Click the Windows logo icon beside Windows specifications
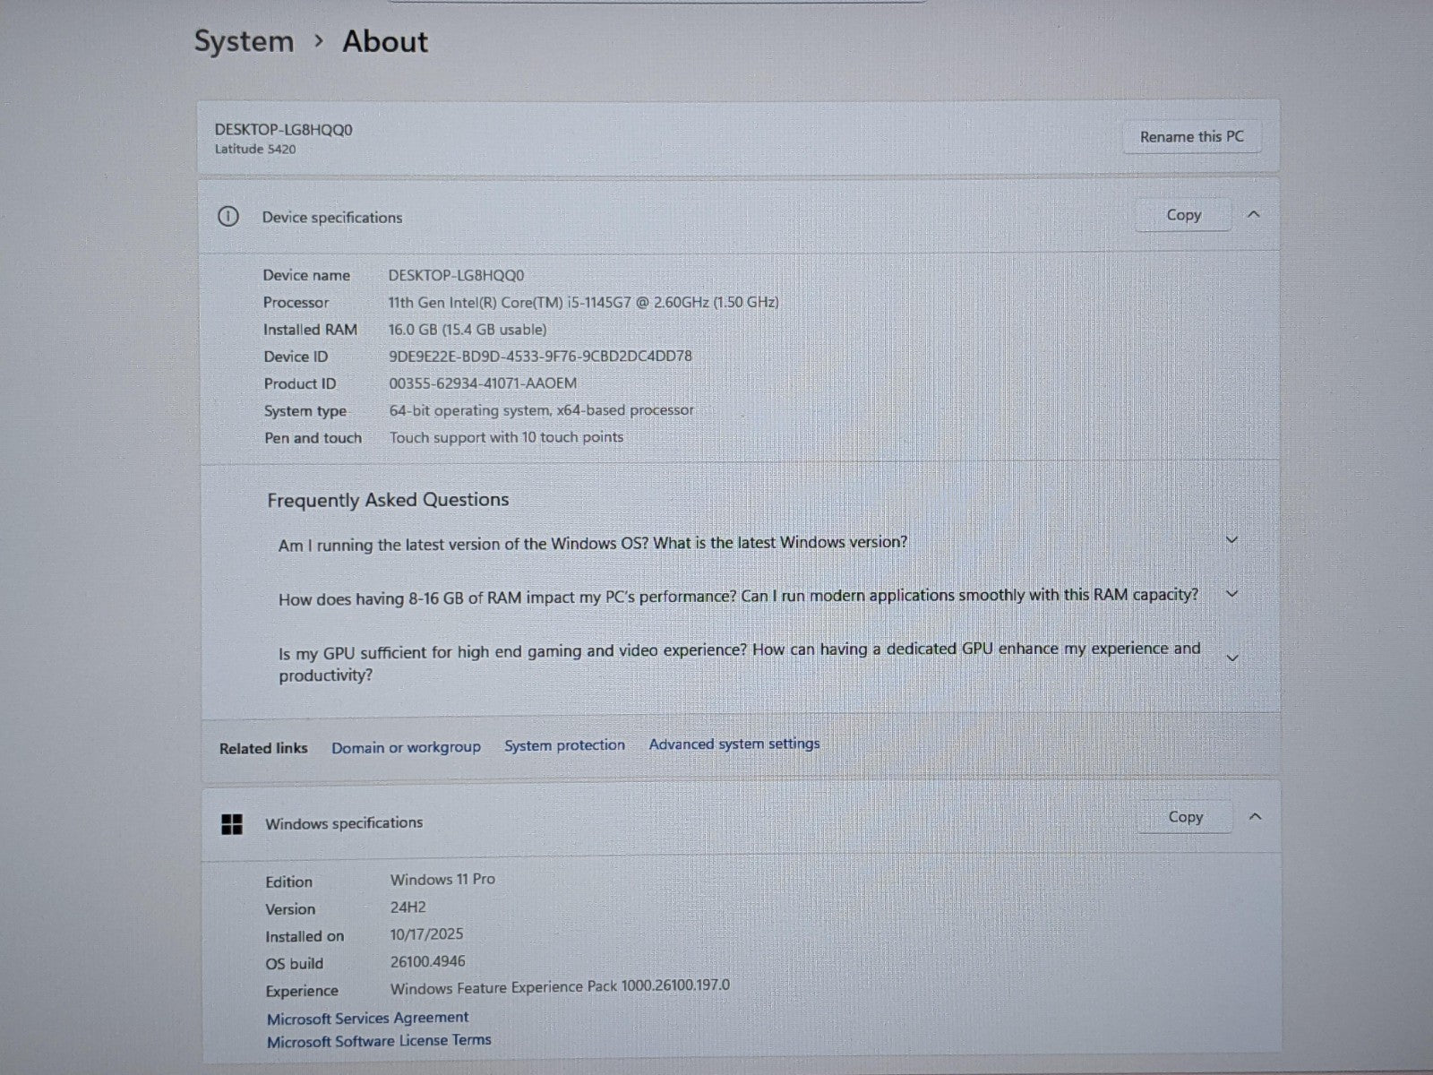The image size is (1433, 1075). click(x=232, y=824)
